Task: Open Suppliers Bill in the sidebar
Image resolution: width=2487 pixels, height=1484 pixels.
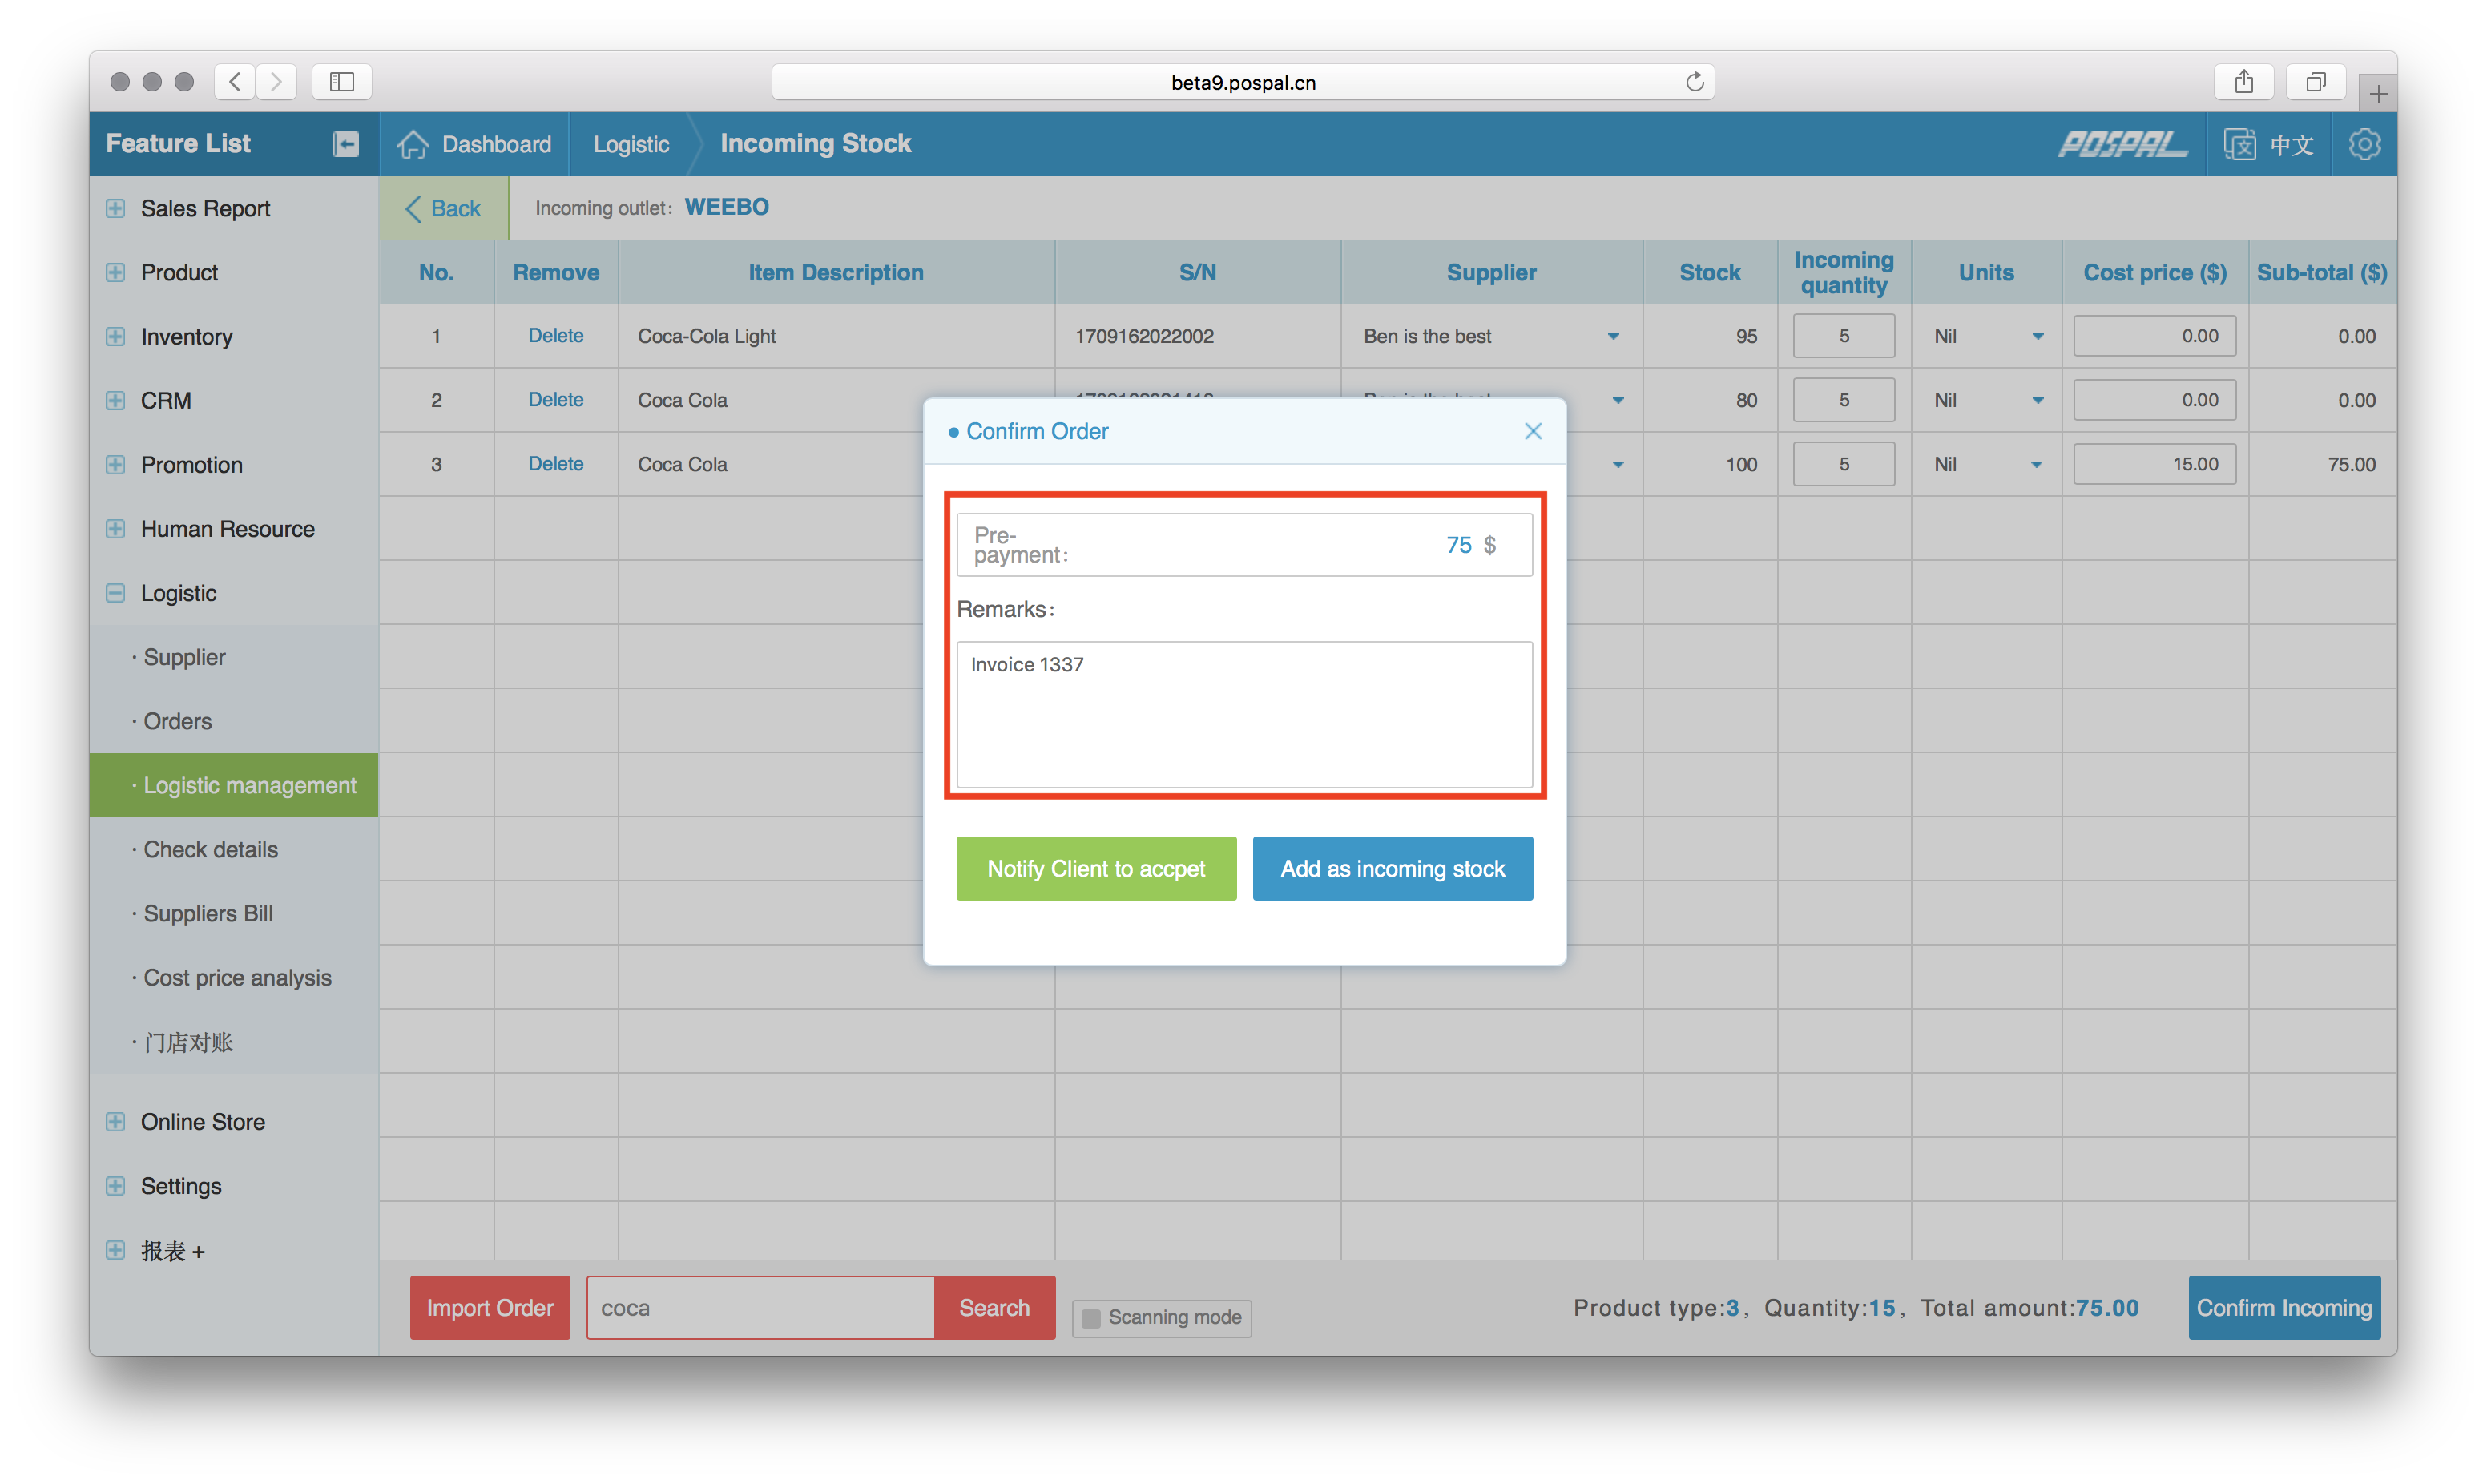Action: point(208,913)
